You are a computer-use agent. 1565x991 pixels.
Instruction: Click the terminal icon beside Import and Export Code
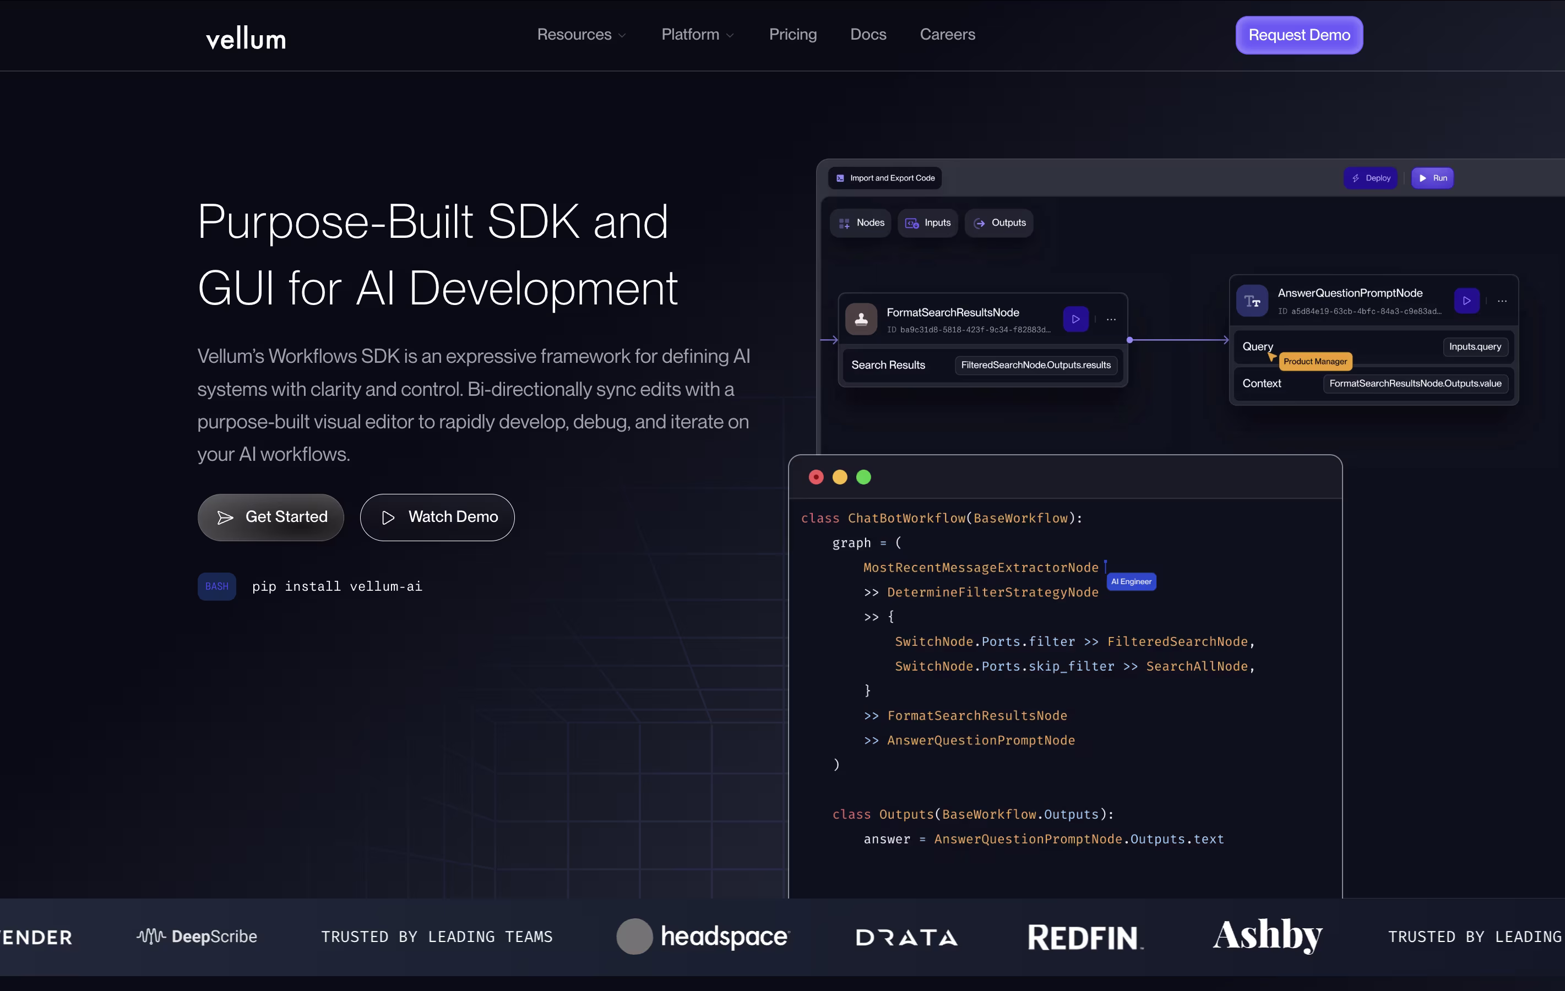pos(840,178)
